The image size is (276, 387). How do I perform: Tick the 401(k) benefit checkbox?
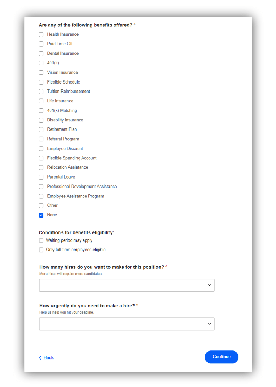coord(41,63)
